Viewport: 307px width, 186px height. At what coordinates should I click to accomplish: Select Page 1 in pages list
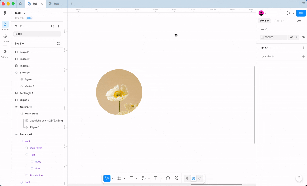[x=37, y=34]
